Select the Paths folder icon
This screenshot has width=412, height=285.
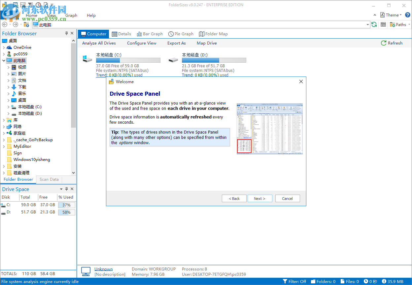tap(392, 24)
